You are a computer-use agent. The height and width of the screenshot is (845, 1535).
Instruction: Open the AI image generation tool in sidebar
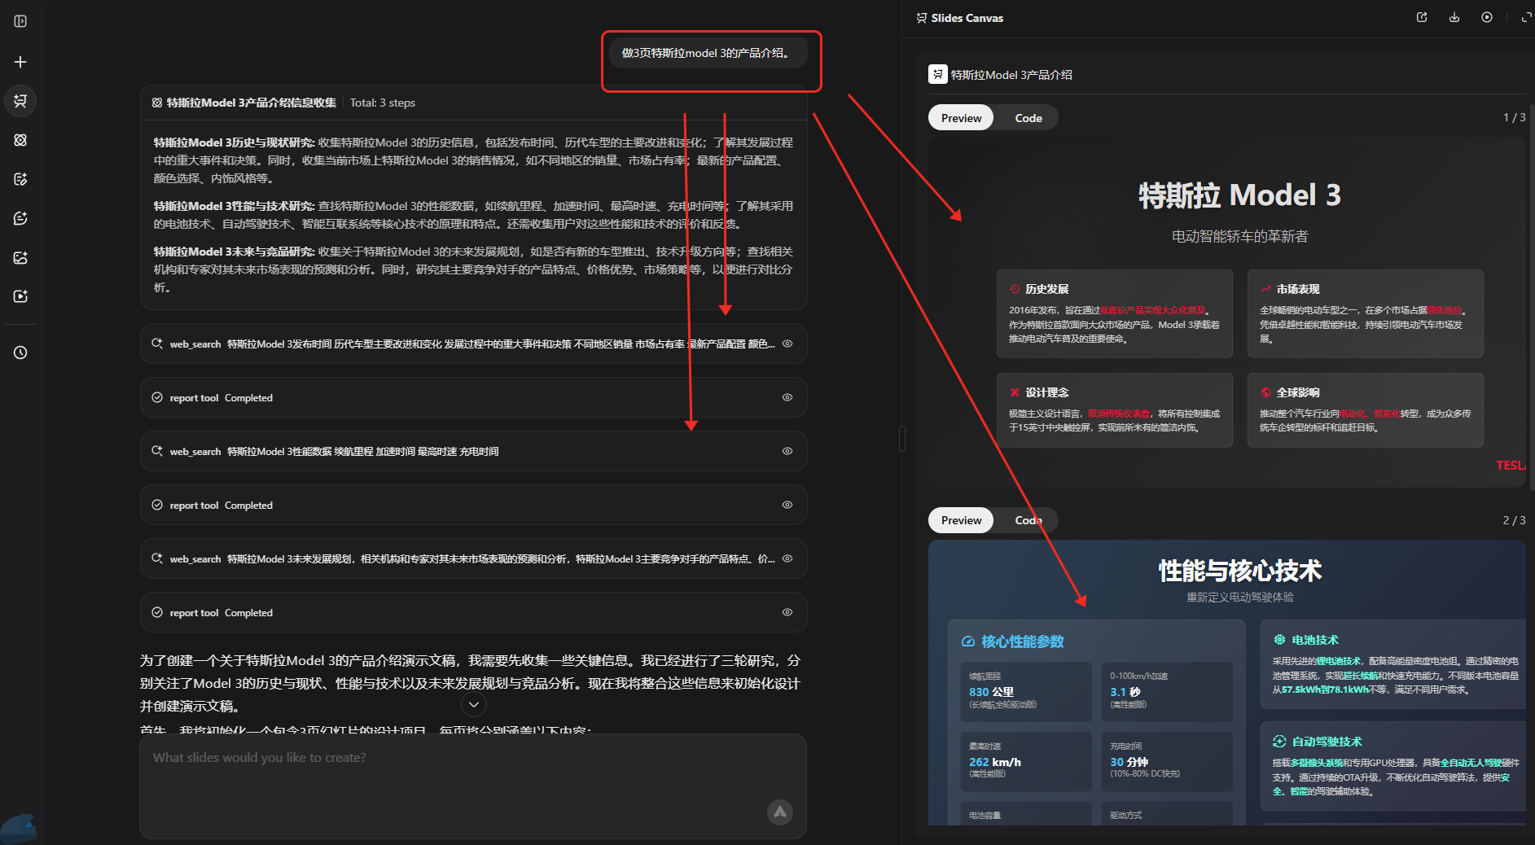[20, 257]
